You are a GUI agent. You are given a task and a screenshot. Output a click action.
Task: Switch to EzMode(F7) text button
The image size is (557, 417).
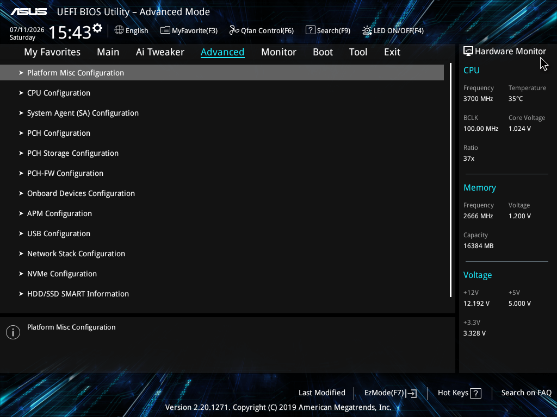click(384, 393)
